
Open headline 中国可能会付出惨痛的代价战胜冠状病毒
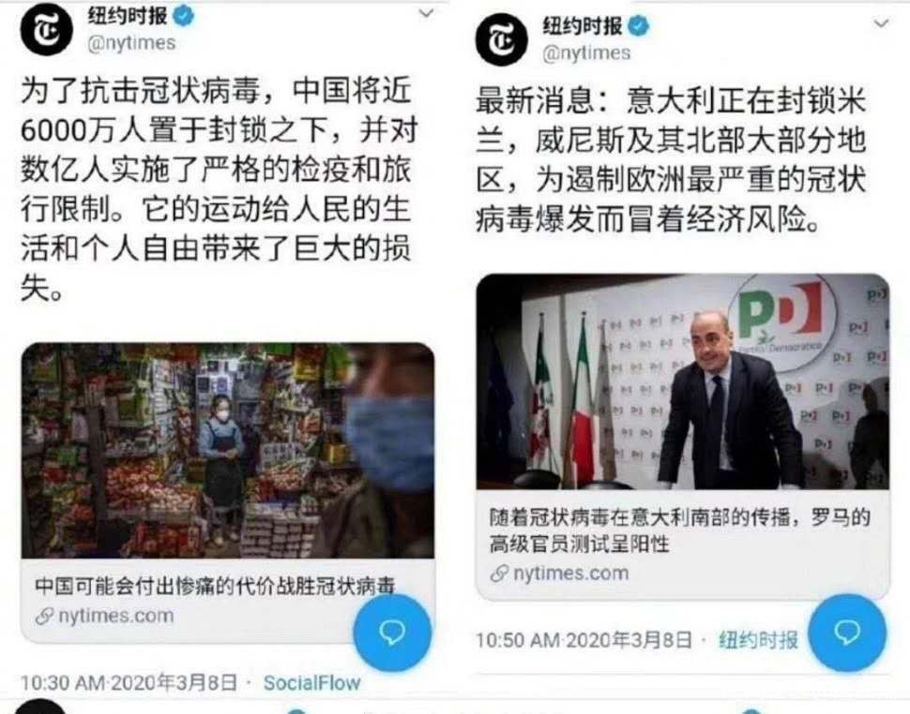215,586
